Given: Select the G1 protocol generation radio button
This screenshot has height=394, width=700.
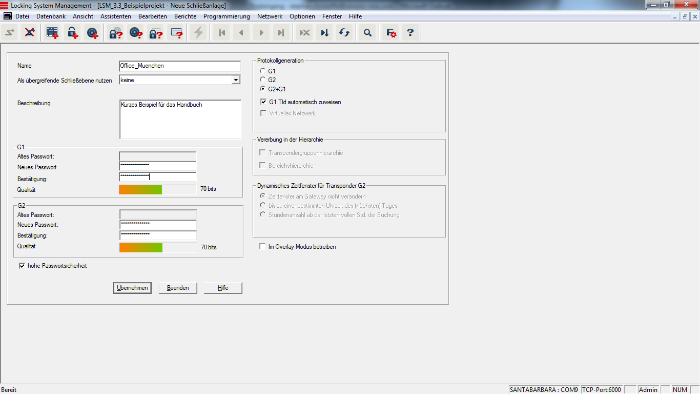Looking at the screenshot, I should pyautogui.click(x=263, y=71).
